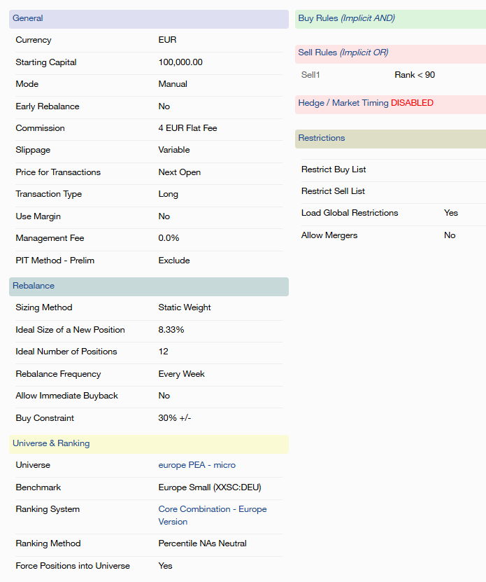Image resolution: width=486 pixels, height=582 pixels.
Task: Click the Buy Rules (Implicit AND) header
Action: (x=390, y=19)
